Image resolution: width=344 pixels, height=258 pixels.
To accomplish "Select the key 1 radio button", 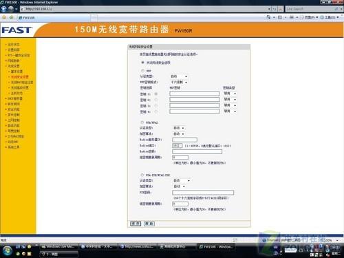I will (156, 94).
